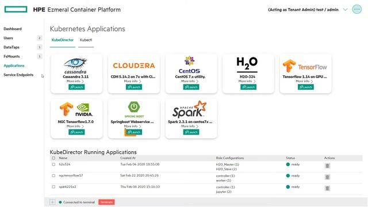Click the Spring Boot power logo
Image resolution: width=368 pixels, height=207 pixels.
click(134, 109)
